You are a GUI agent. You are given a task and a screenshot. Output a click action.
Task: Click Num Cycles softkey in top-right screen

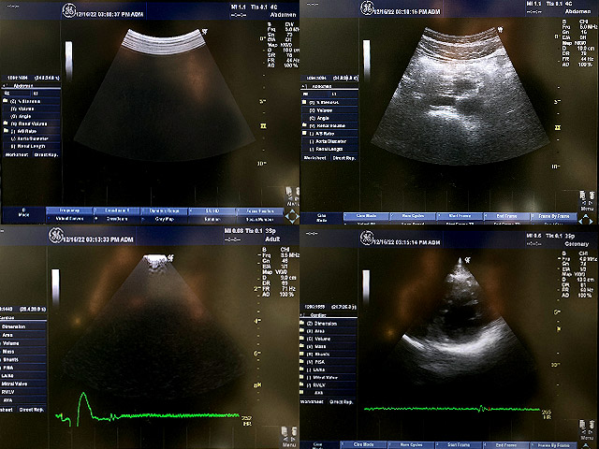coord(413,216)
